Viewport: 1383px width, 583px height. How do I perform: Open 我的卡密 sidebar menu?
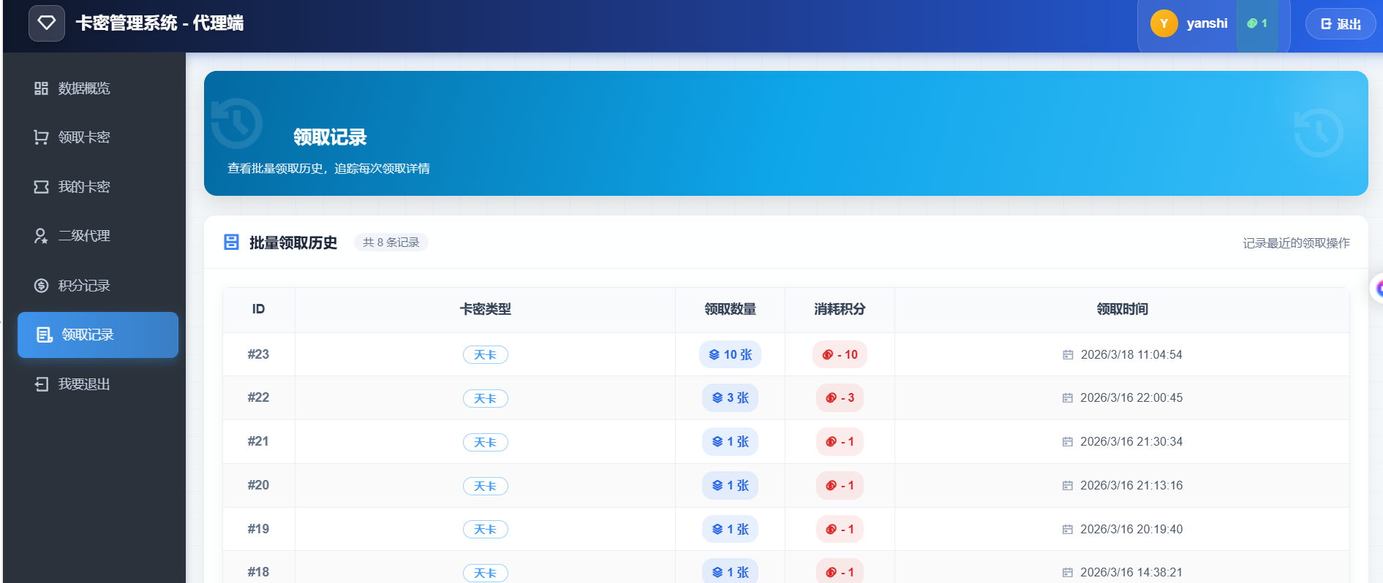point(98,187)
